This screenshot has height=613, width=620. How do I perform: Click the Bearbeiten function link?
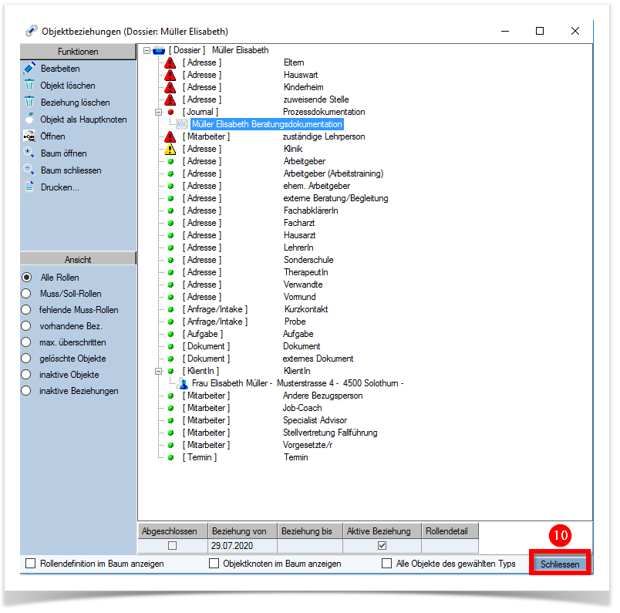[x=60, y=69]
